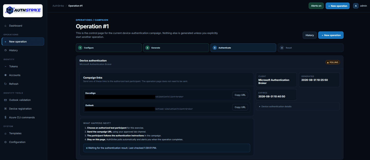Click the step 3 number circle
The height and width of the screenshot is (160, 370).
215,48
